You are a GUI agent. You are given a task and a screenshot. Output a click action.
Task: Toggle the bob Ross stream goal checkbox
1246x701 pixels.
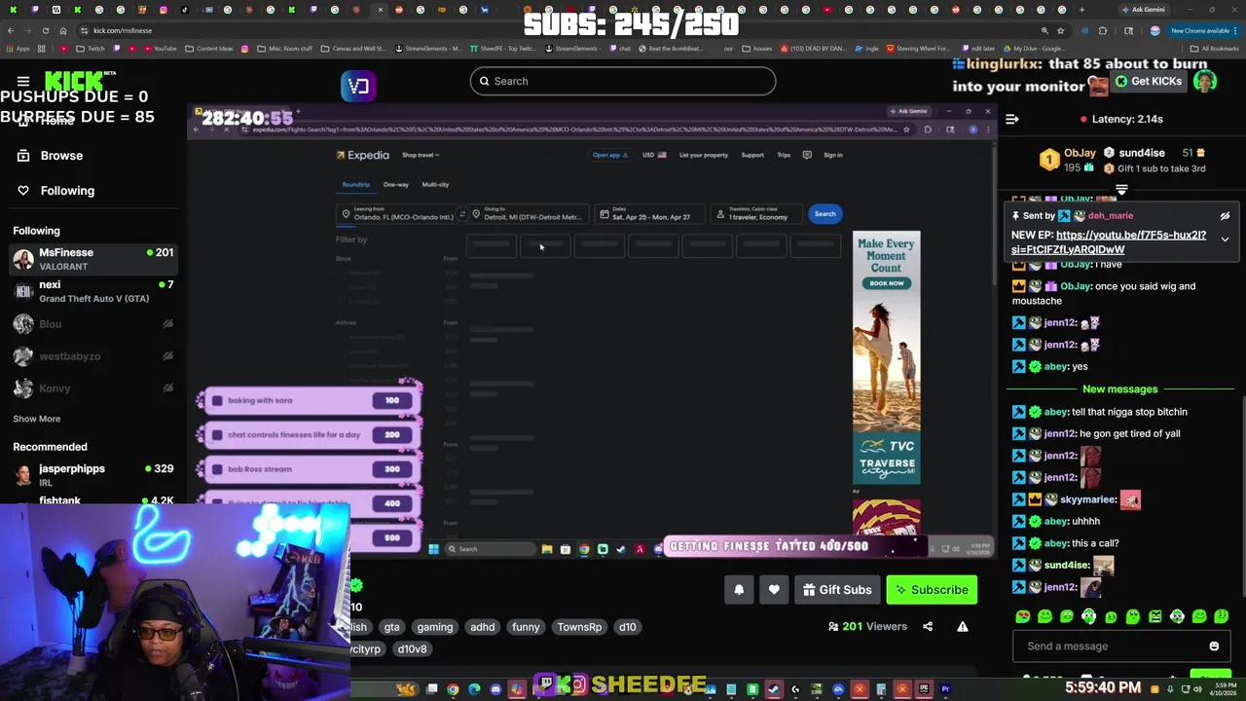(x=217, y=469)
